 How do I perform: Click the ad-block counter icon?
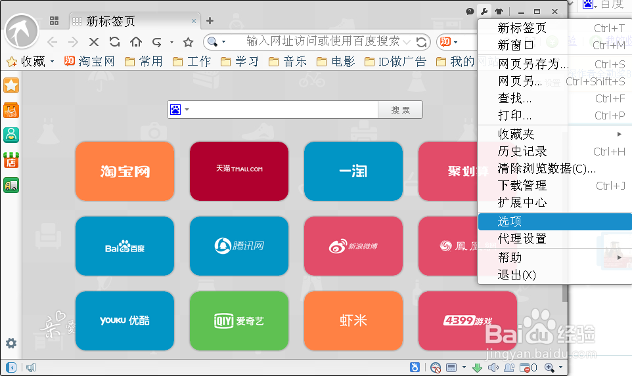(x=528, y=367)
